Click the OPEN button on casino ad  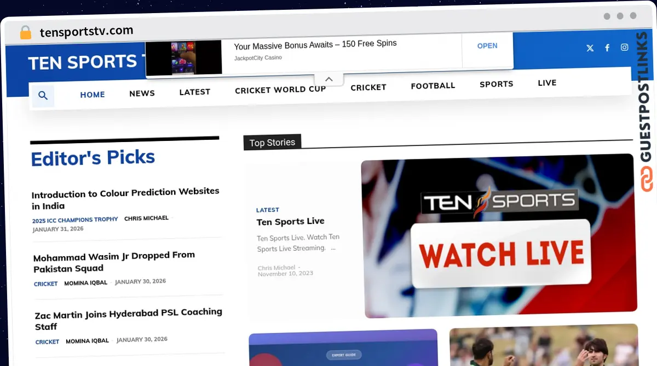pyautogui.click(x=487, y=46)
